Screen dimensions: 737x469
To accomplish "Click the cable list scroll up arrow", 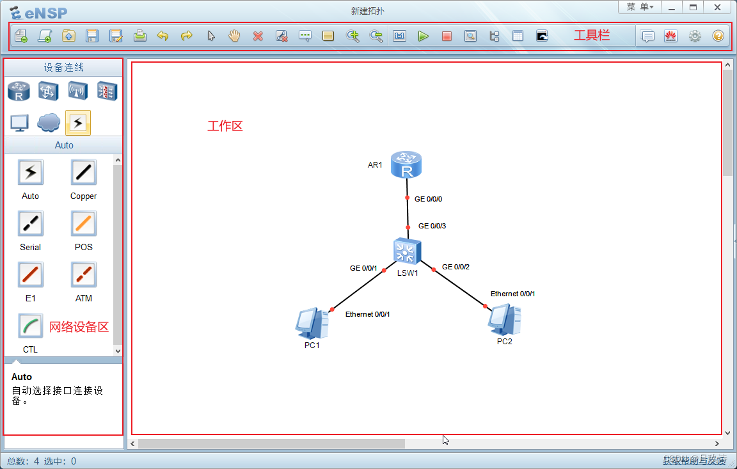I will click(118, 160).
